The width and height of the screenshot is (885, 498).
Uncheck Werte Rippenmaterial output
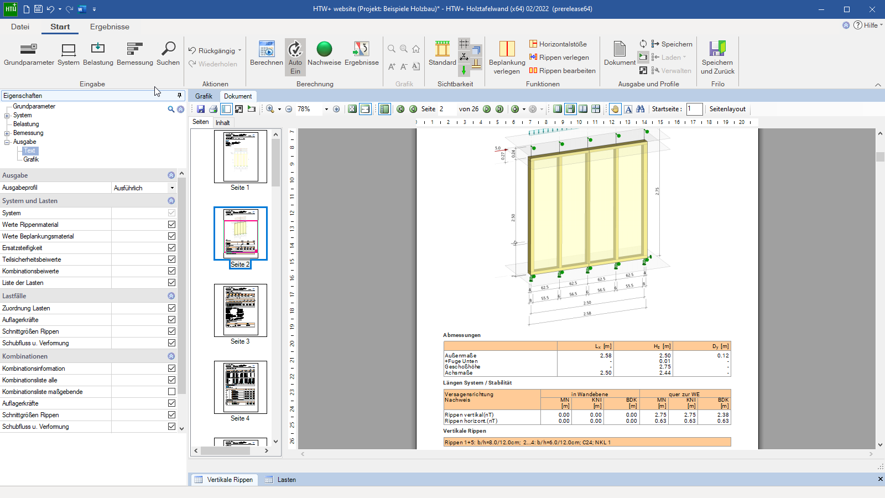[171, 225]
